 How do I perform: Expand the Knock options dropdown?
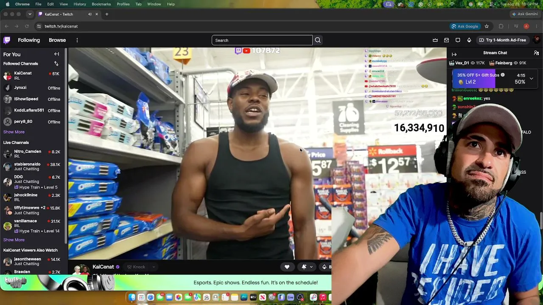(x=154, y=267)
